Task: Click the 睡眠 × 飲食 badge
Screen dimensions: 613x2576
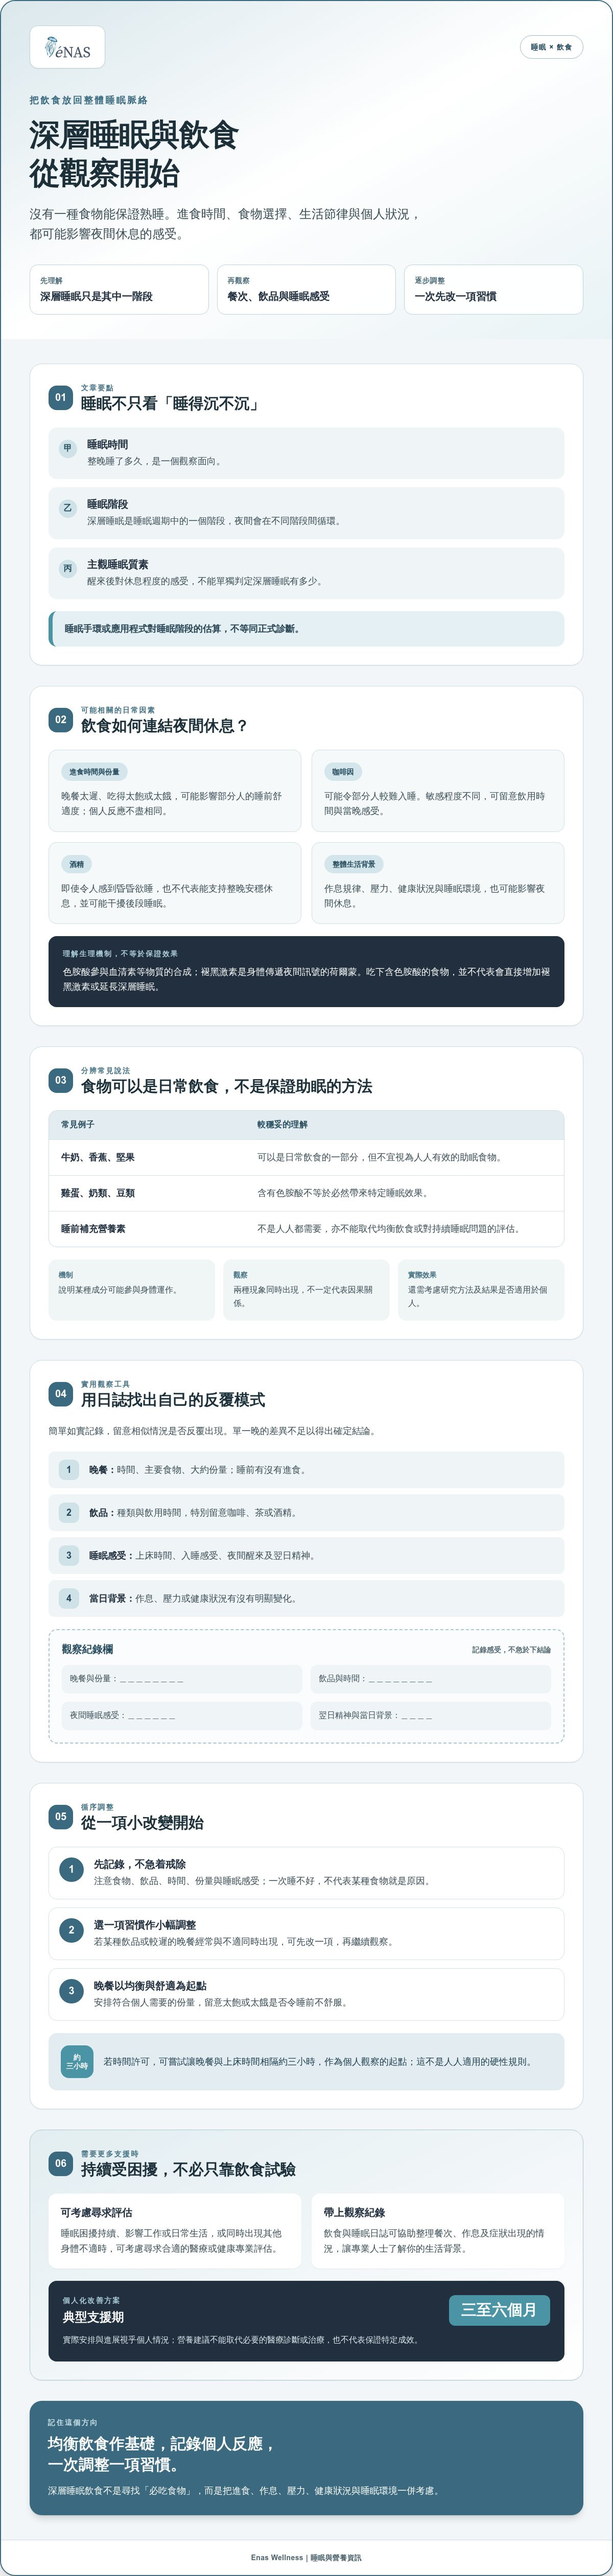Action: [x=551, y=47]
